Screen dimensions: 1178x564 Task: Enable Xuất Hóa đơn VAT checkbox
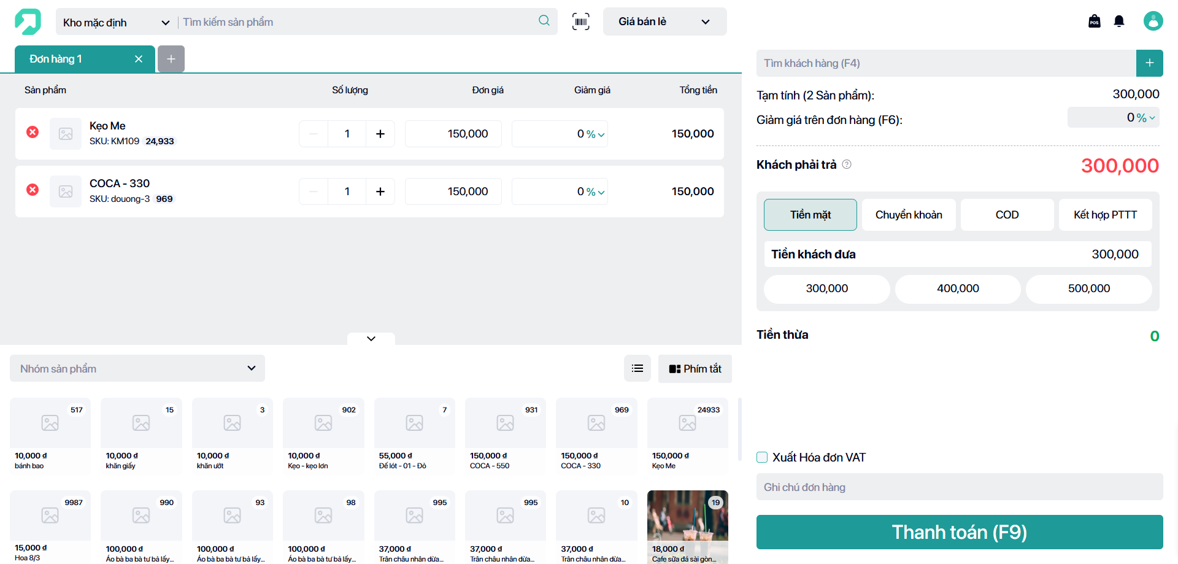coord(762,457)
